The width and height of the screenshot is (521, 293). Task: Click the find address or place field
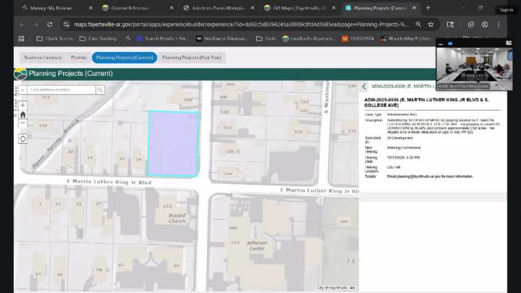pyautogui.click(x=62, y=90)
